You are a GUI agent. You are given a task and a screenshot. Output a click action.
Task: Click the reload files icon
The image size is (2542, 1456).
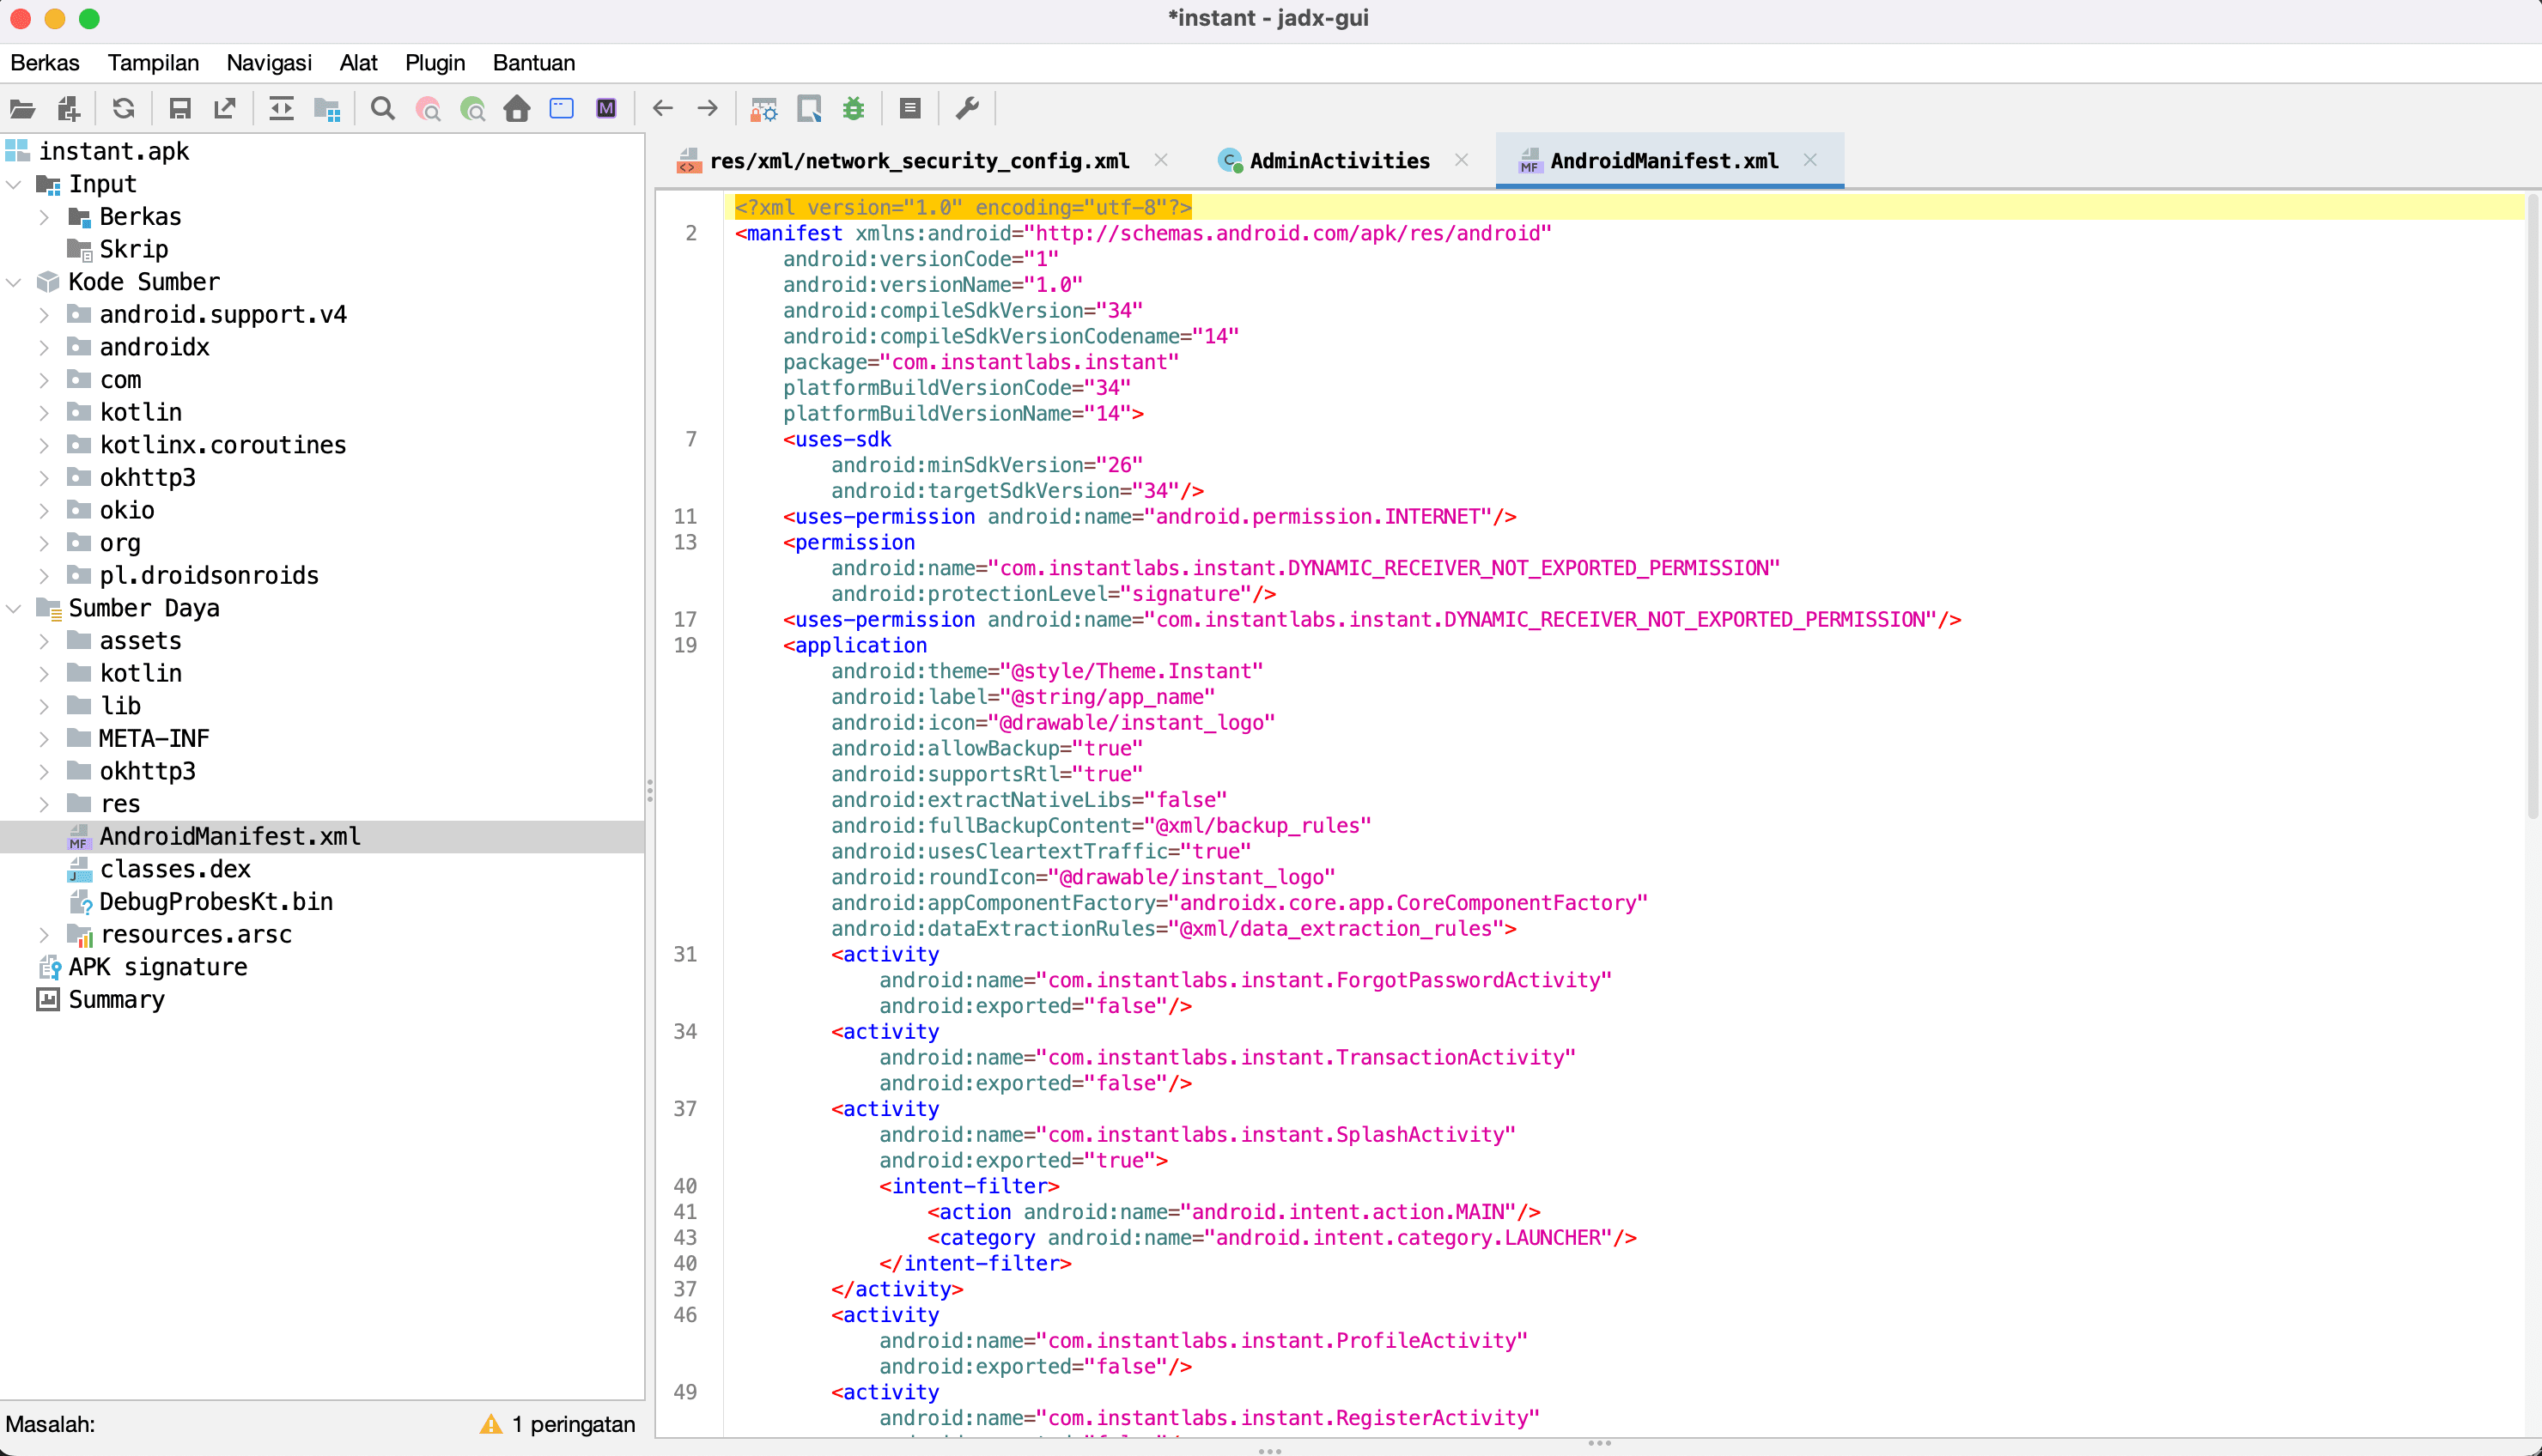(x=123, y=109)
